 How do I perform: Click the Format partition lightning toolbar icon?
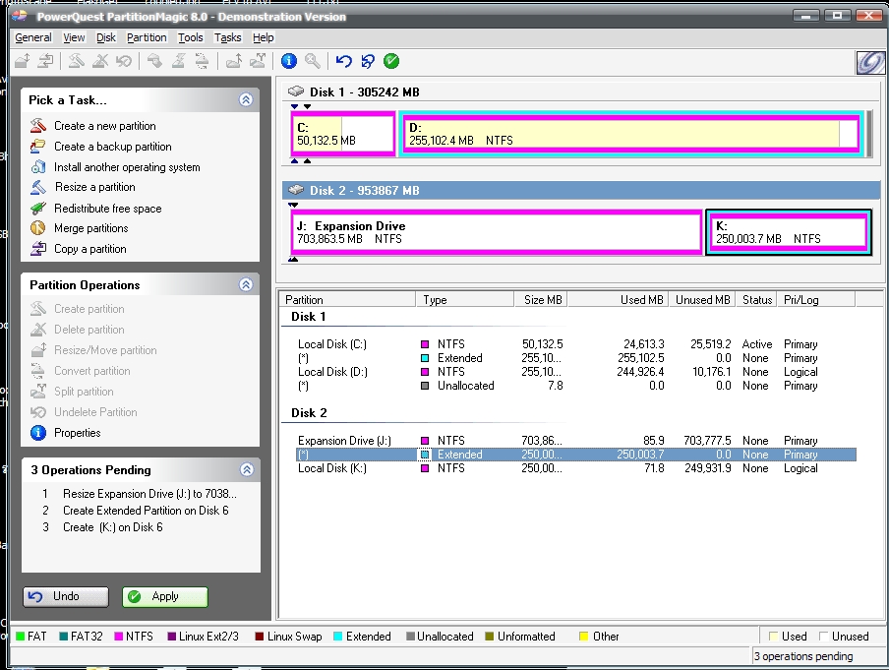tap(178, 60)
